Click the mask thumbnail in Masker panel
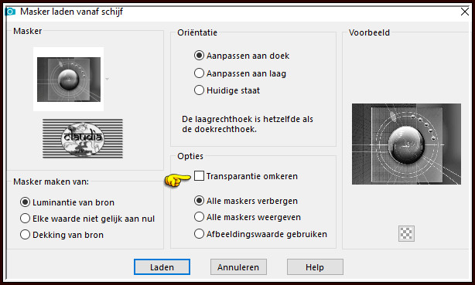The height and width of the screenshot is (285, 475). (69, 80)
